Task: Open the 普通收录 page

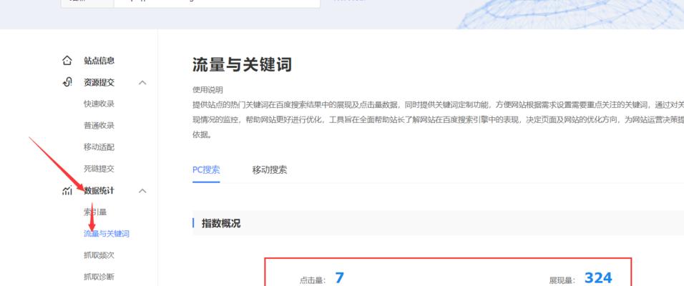Action: click(x=99, y=126)
